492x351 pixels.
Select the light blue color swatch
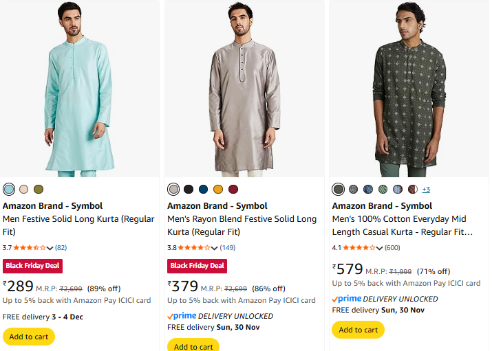[x=8, y=189]
